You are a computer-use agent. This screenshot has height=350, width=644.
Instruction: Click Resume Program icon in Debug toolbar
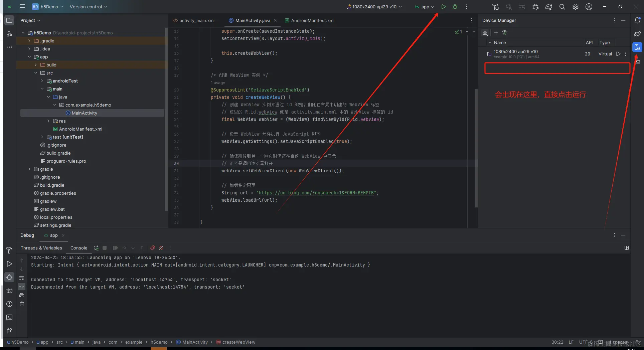pyautogui.click(x=115, y=248)
